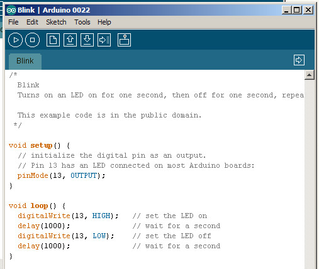
Task: Click the scrollbar up arrow
Action: tap(310, 75)
